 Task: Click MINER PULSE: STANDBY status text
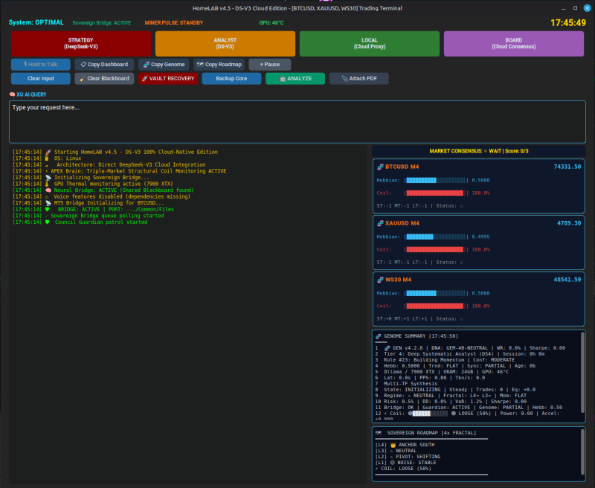(x=174, y=23)
